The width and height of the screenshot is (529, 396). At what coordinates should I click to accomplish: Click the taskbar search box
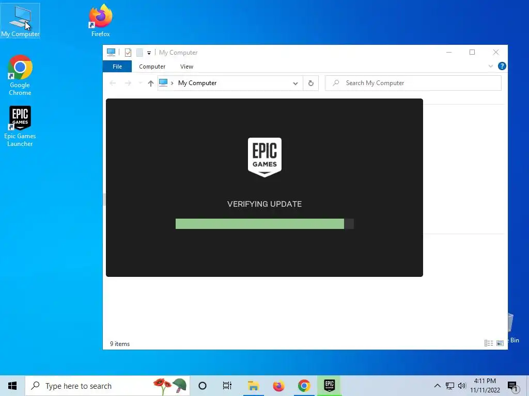click(107, 386)
